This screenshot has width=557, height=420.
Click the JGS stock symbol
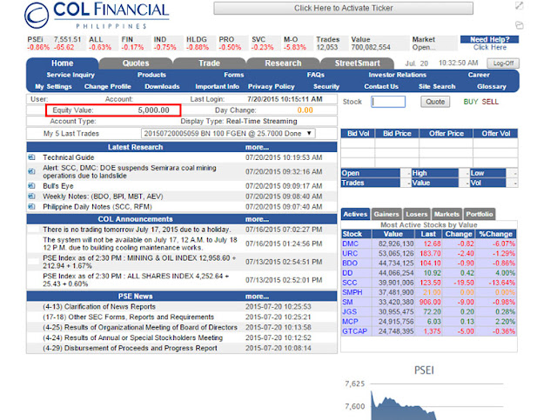tap(350, 311)
